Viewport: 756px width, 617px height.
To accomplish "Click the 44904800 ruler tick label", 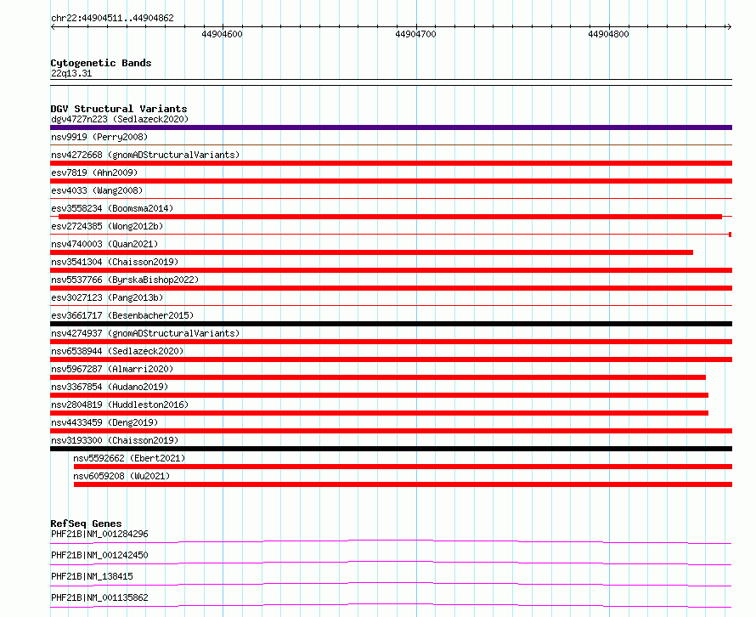I will pos(608,34).
